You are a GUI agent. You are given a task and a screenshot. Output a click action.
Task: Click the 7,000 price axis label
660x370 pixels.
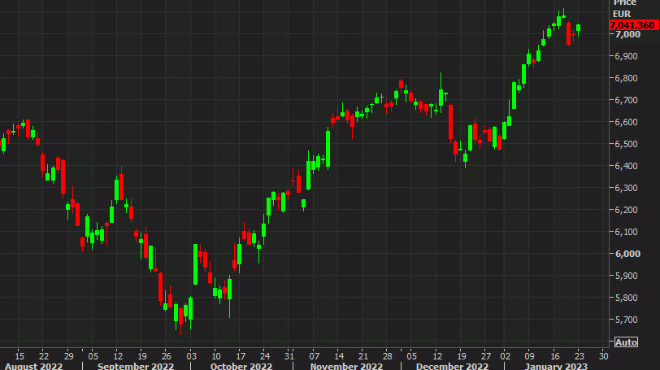point(627,34)
